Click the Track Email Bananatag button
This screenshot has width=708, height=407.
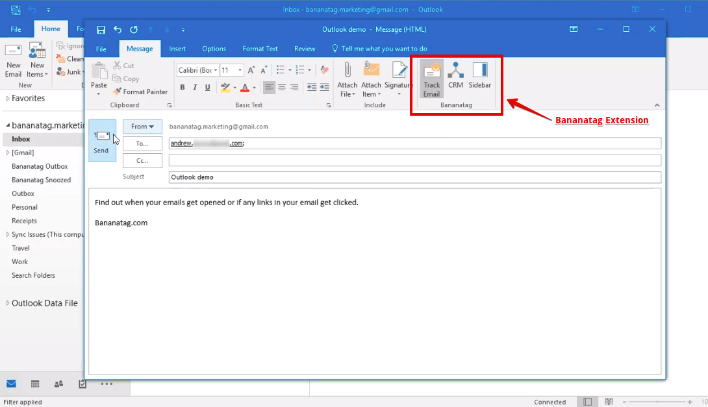[432, 79]
